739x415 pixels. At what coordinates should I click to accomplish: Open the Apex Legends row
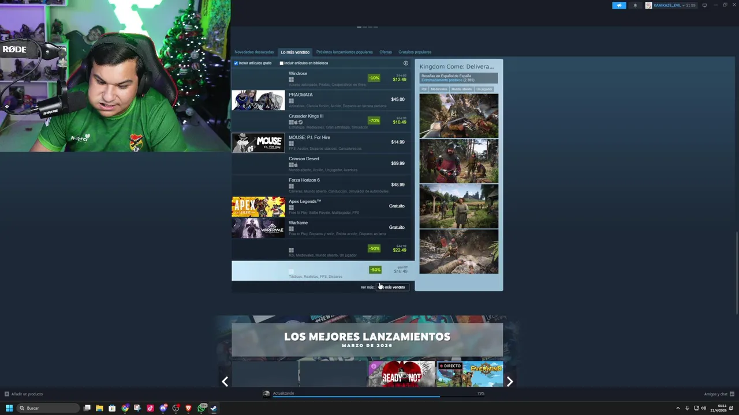tap(322, 206)
